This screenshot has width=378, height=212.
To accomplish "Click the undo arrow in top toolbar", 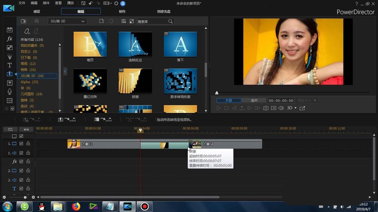I will tap(91, 3).
